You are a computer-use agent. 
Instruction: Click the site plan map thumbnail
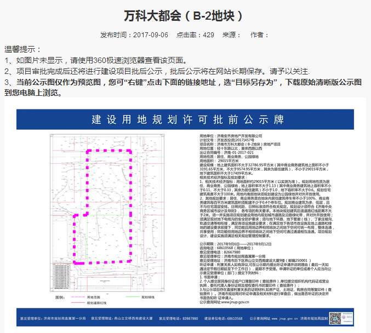[107, 213]
